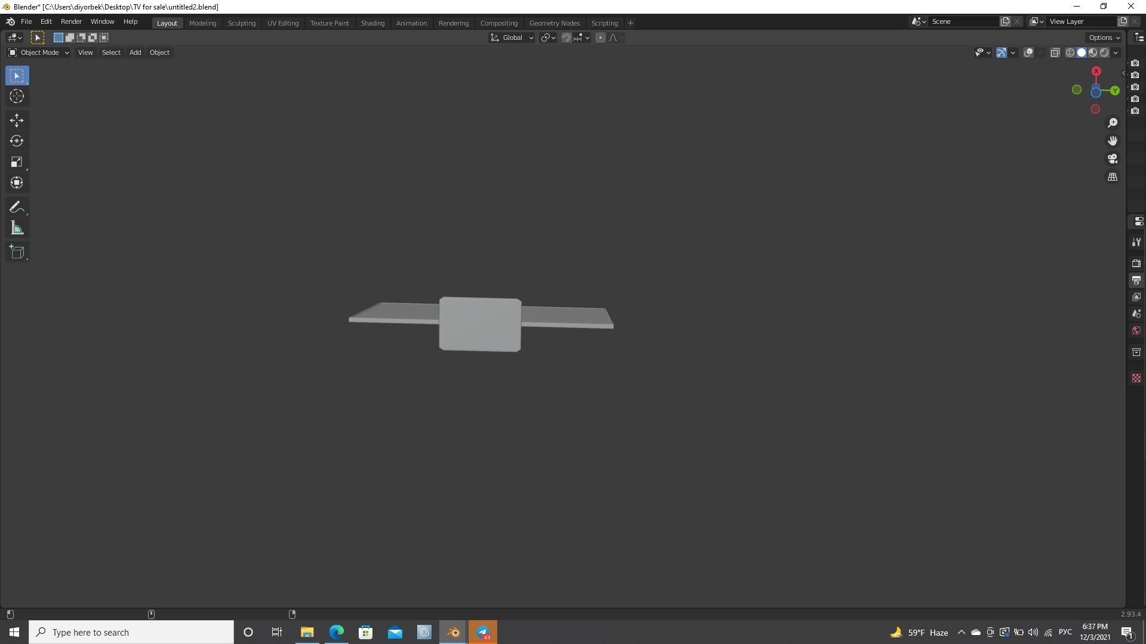
Task: Click the Zoom magnifier viewport icon
Action: tap(1113, 123)
